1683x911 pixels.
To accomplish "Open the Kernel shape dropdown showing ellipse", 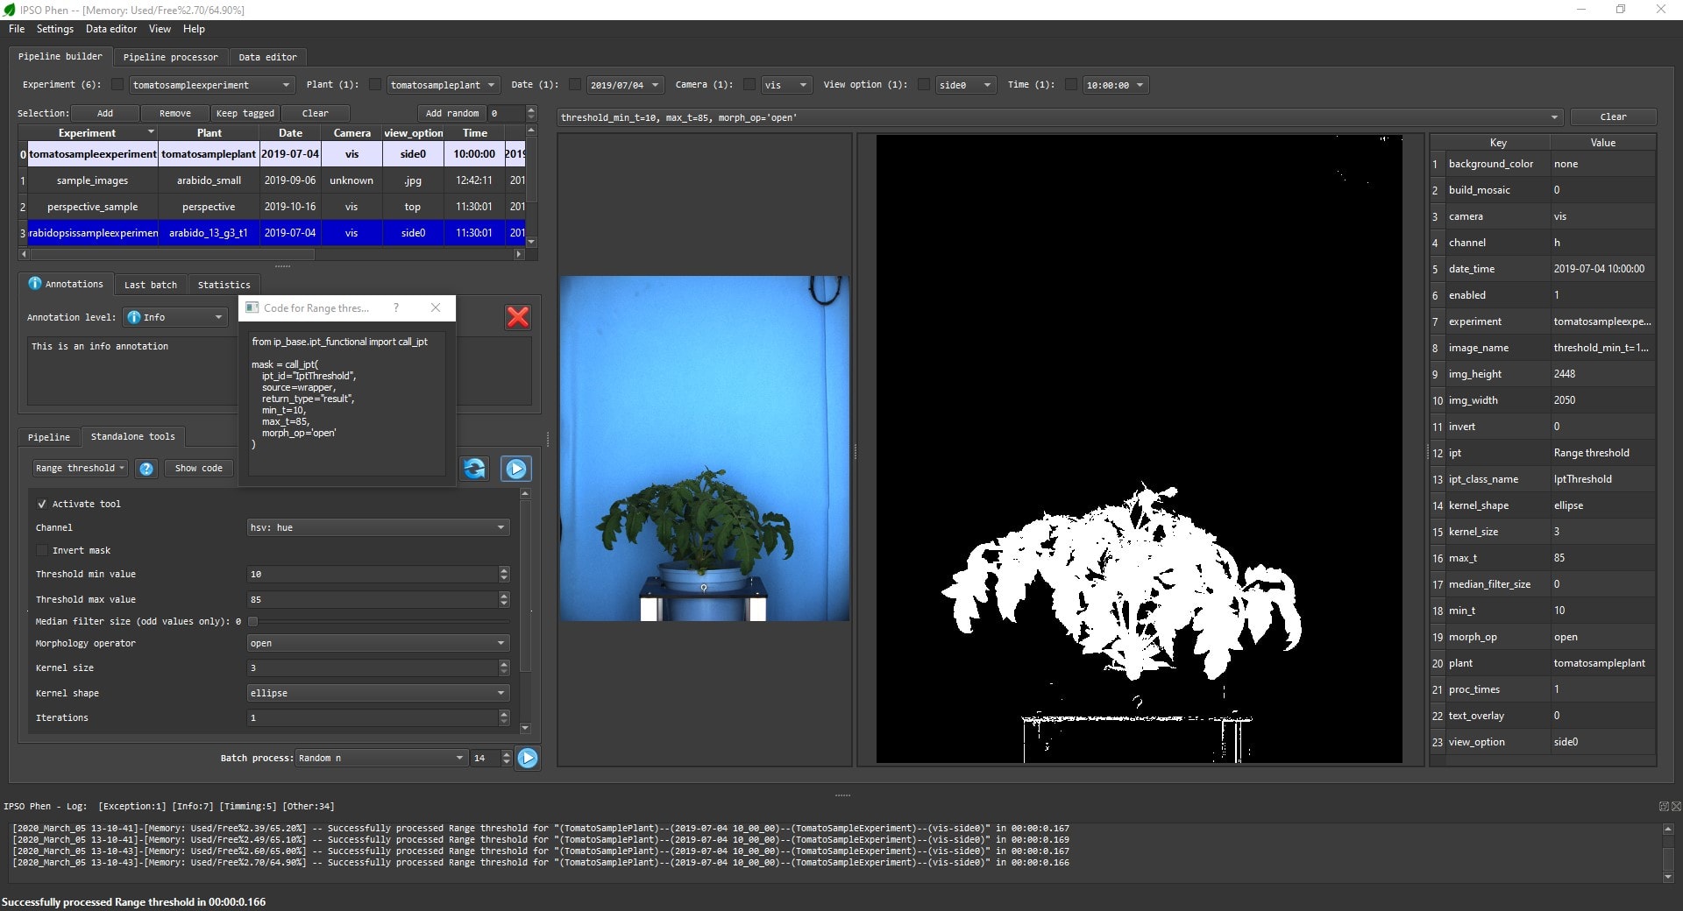I will tap(377, 693).
